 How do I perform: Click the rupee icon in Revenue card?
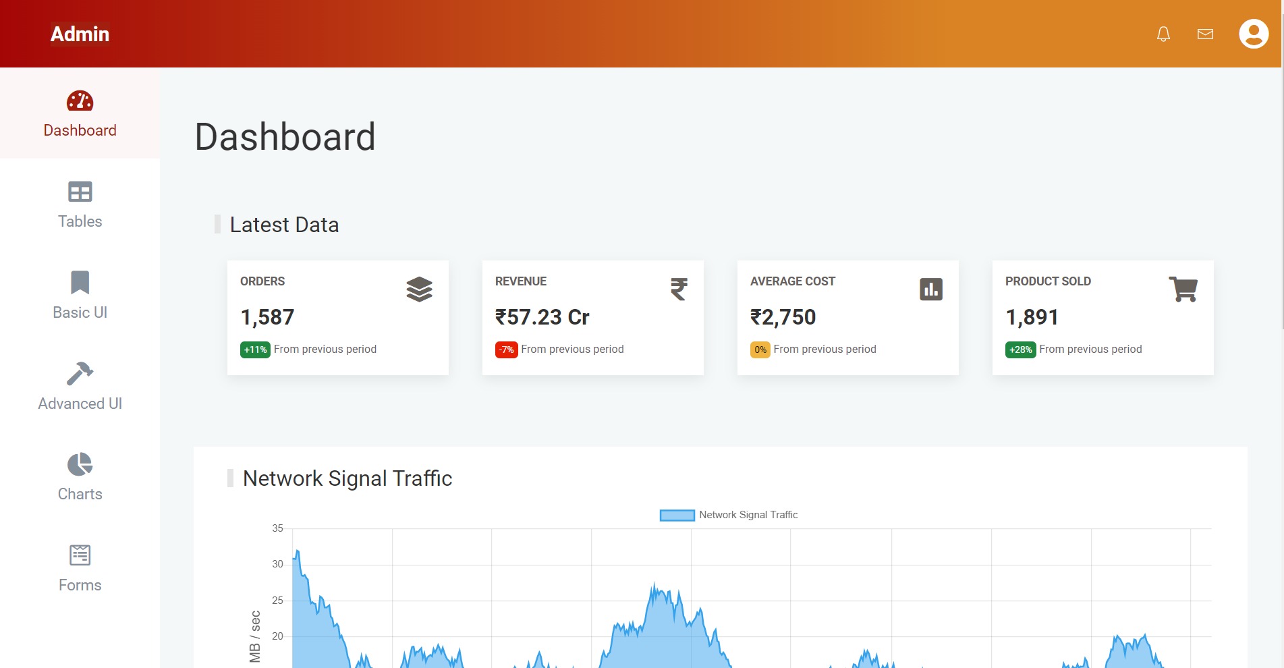[679, 289]
